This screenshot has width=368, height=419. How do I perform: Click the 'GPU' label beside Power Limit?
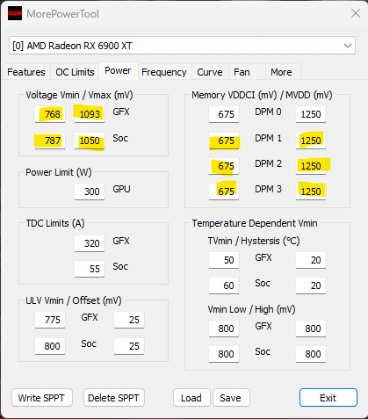click(x=121, y=189)
